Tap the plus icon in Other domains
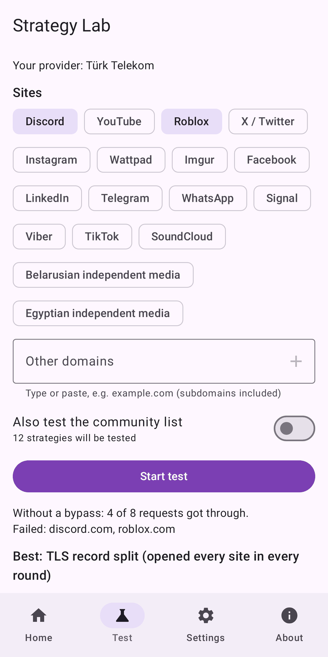The width and height of the screenshot is (328, 657). (x=296, y=361)
